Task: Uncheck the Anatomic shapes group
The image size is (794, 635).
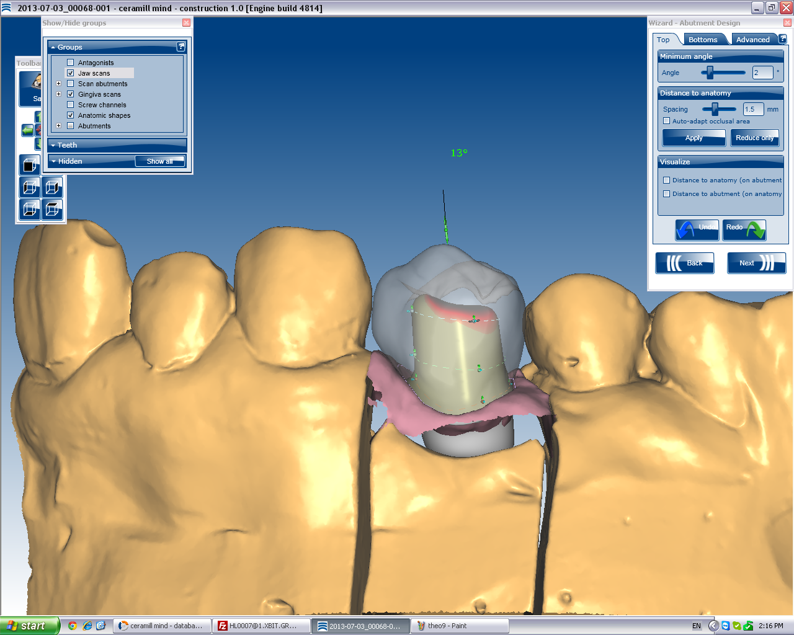Action: coord(70,115)
